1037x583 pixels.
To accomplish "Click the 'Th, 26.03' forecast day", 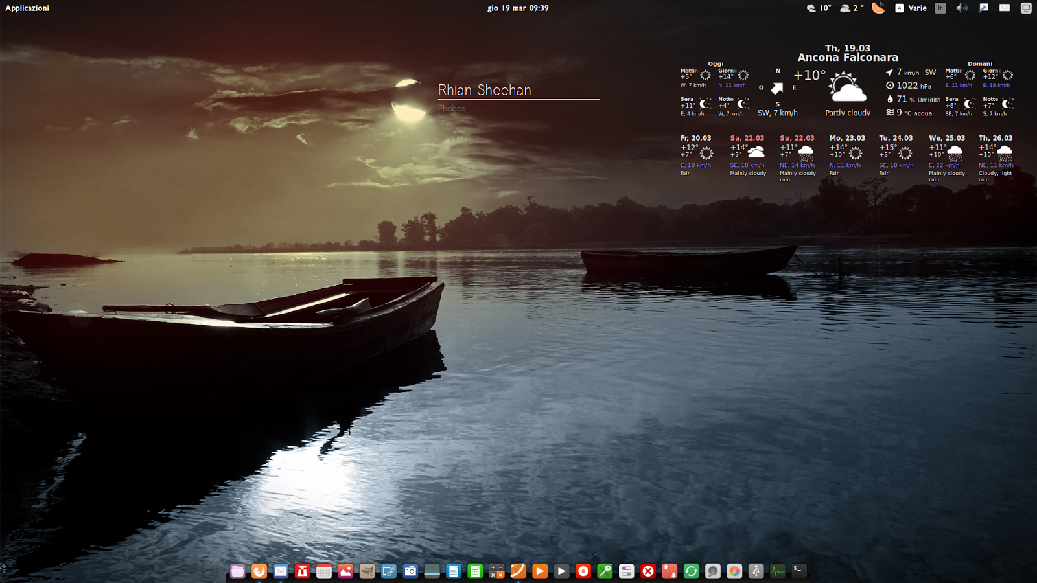I will 996,138.
